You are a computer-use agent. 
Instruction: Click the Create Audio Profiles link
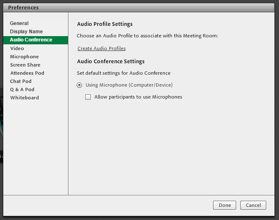tap(101, 48)
